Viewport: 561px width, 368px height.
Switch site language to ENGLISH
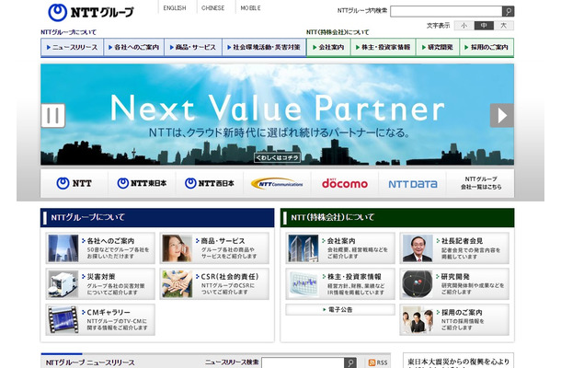click(x=173, y=7)
